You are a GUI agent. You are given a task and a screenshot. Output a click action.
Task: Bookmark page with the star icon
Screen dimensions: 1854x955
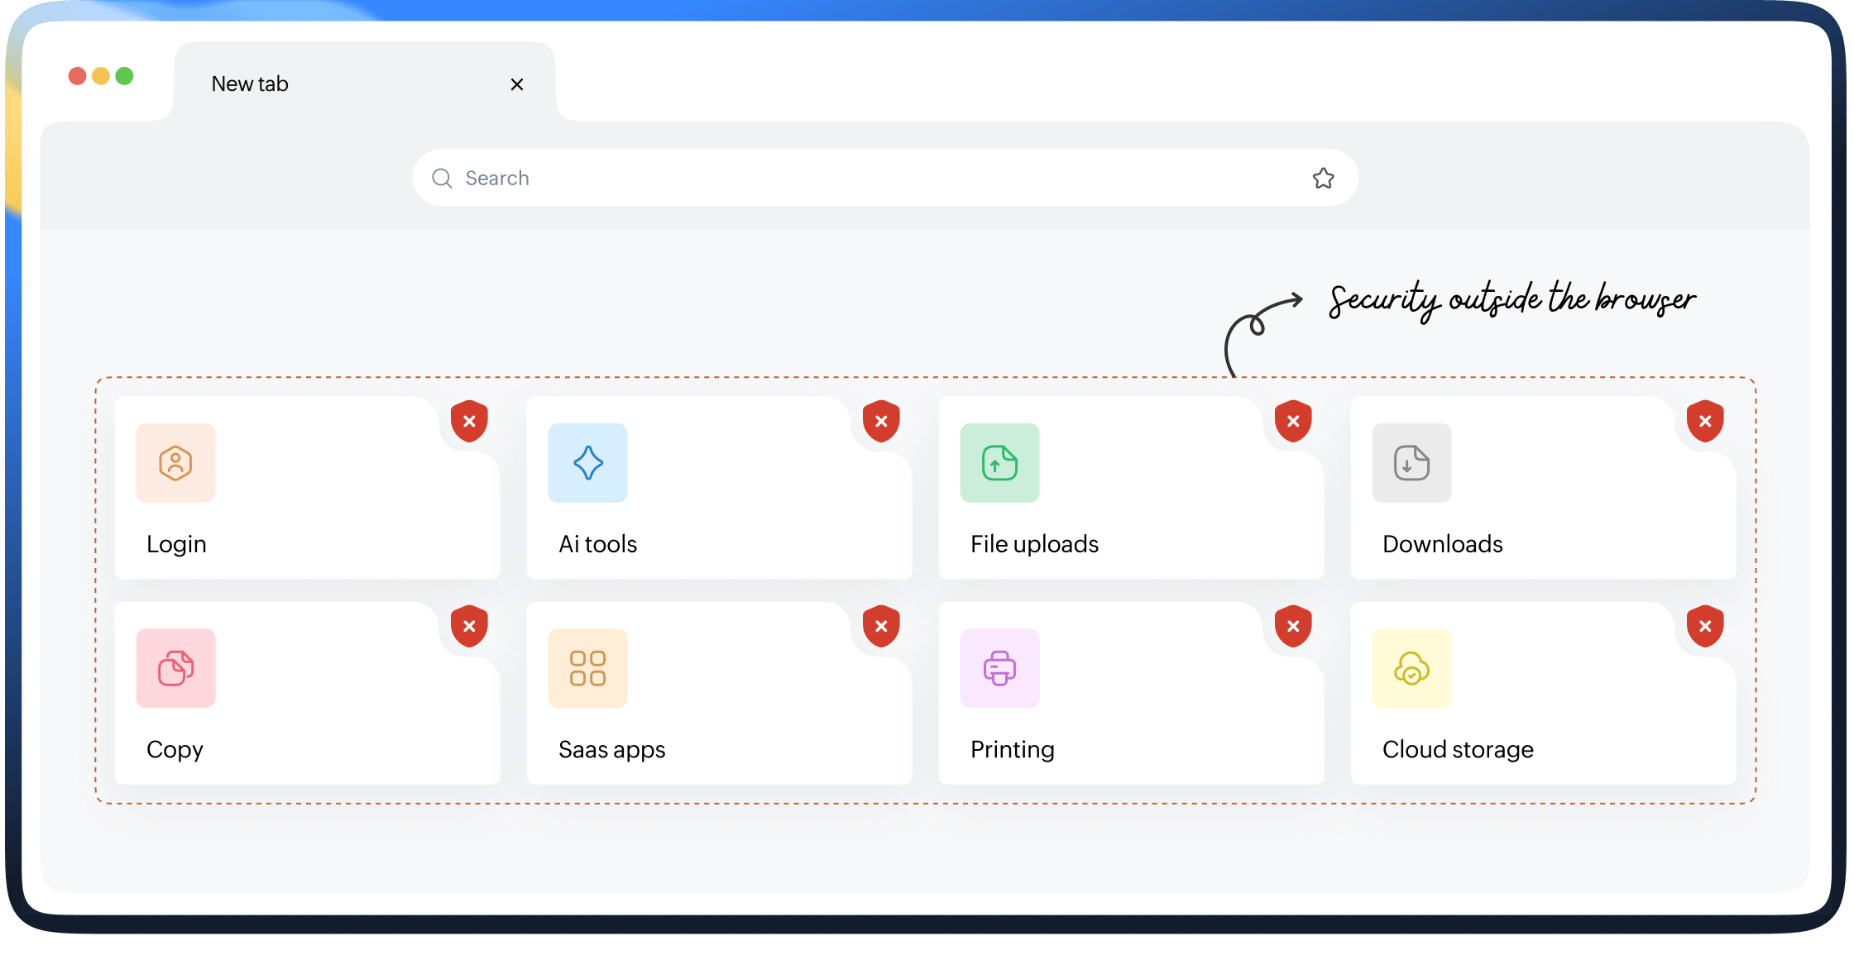pyautogui.click(x=1323, y=178)
